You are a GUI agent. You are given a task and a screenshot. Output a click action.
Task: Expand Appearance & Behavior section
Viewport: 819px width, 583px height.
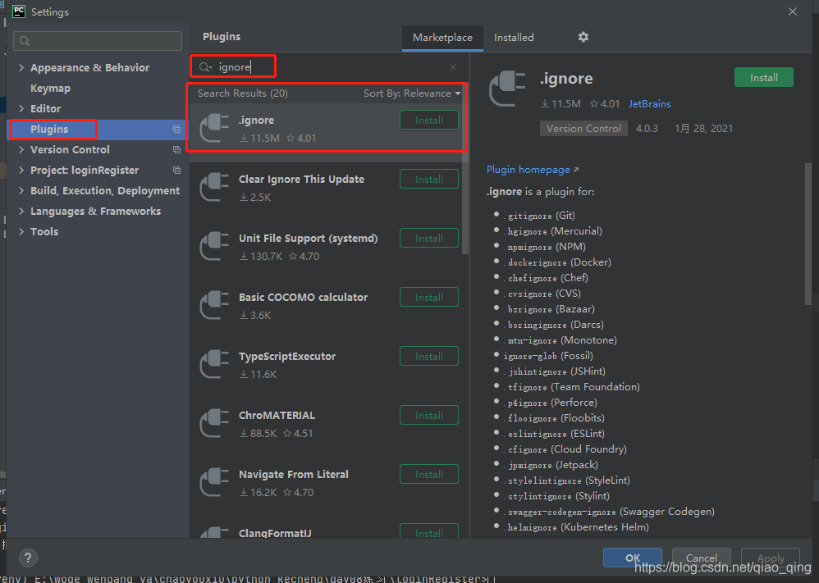(x=21, y=67)
